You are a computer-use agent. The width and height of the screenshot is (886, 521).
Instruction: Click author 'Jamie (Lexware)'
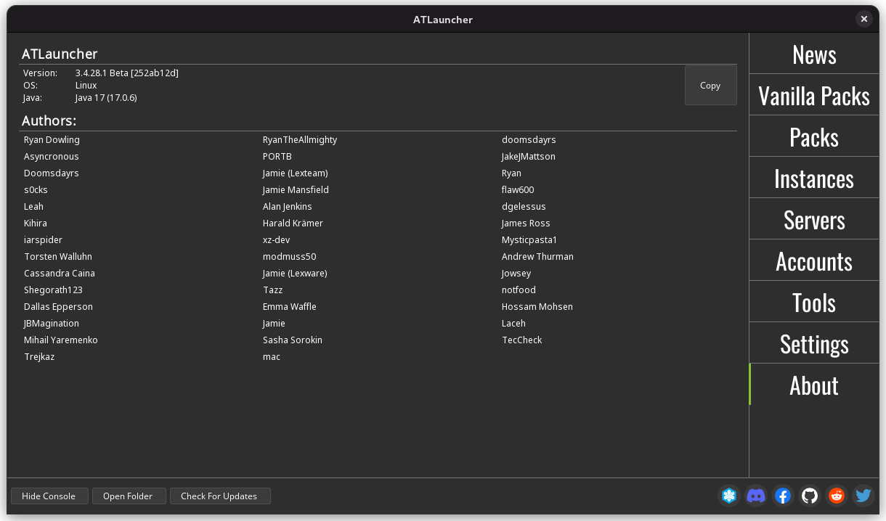point(295,274)
